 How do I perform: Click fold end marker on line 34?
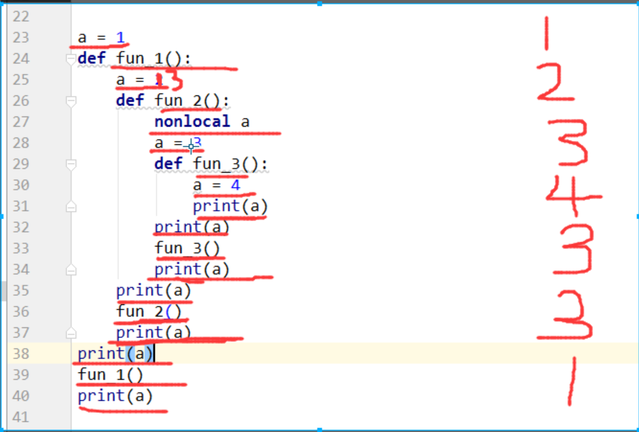click(x=71, y=270)
